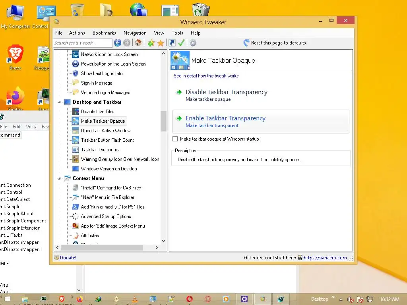Select the Attributes tree item
Viewport: 407px width, 305px height.
90,236
